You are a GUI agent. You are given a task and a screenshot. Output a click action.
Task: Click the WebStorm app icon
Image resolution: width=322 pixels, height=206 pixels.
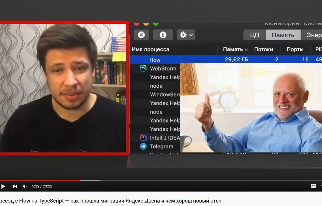click(143, 68)
